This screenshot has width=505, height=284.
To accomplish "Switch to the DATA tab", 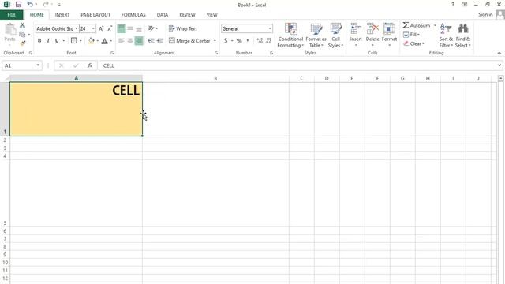I will (x=163, y=15).
